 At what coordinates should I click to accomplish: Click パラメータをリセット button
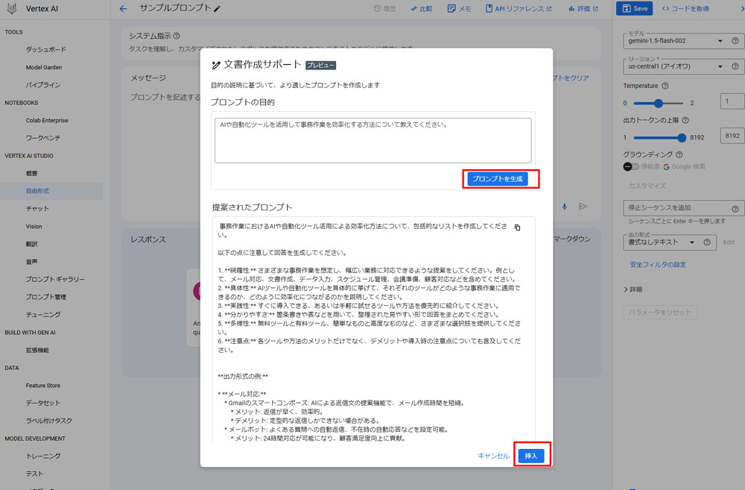660,312
